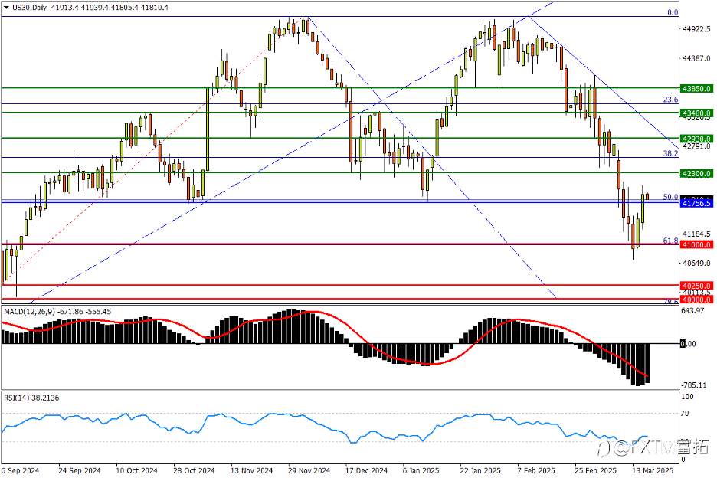The width and height of the screenshot is (717, 478).
Task: Click the 28 Oct 2024 date label
Action: pyautogui.click(x=194, y=470)
